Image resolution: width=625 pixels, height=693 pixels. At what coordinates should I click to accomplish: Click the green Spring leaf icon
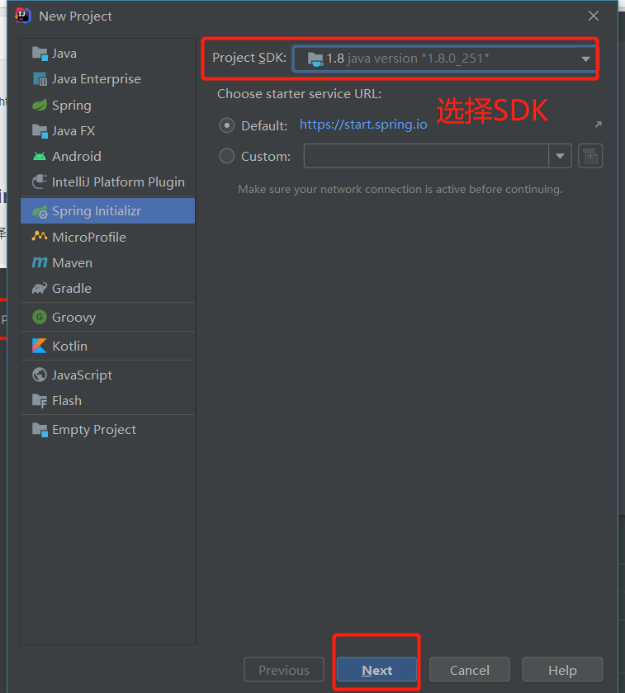pyautogui.click(x=40, y=106)
